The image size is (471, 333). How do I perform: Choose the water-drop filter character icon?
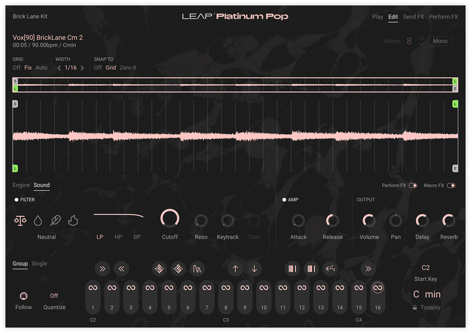tap(38, 221)
